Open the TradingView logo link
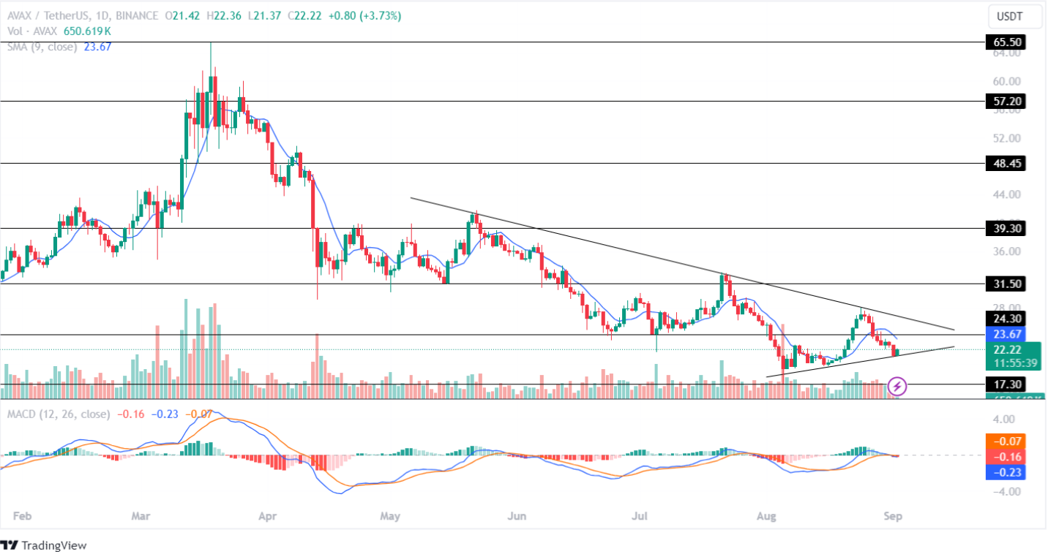Screen dimensions: 1048x554 coord(44,545)
